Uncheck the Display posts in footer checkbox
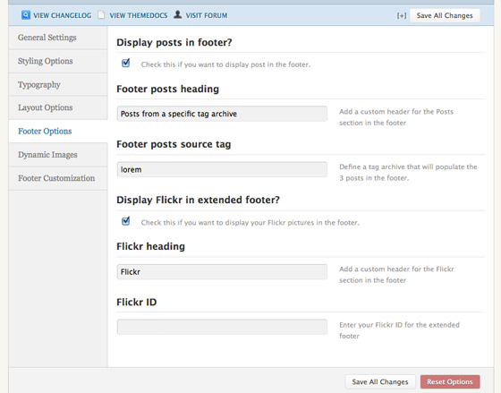The height and width of the screenshot is (393, 501). (126, 63)
